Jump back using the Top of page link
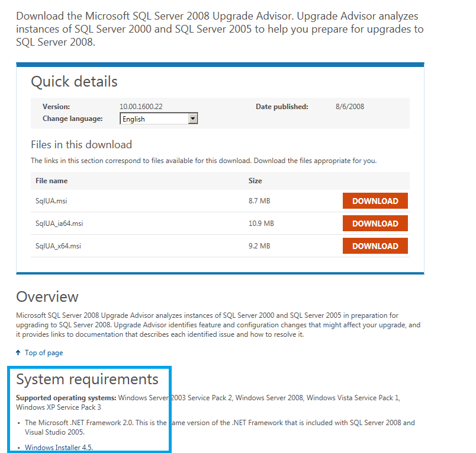This screenshot has width=476, height=453. (44, 353)
